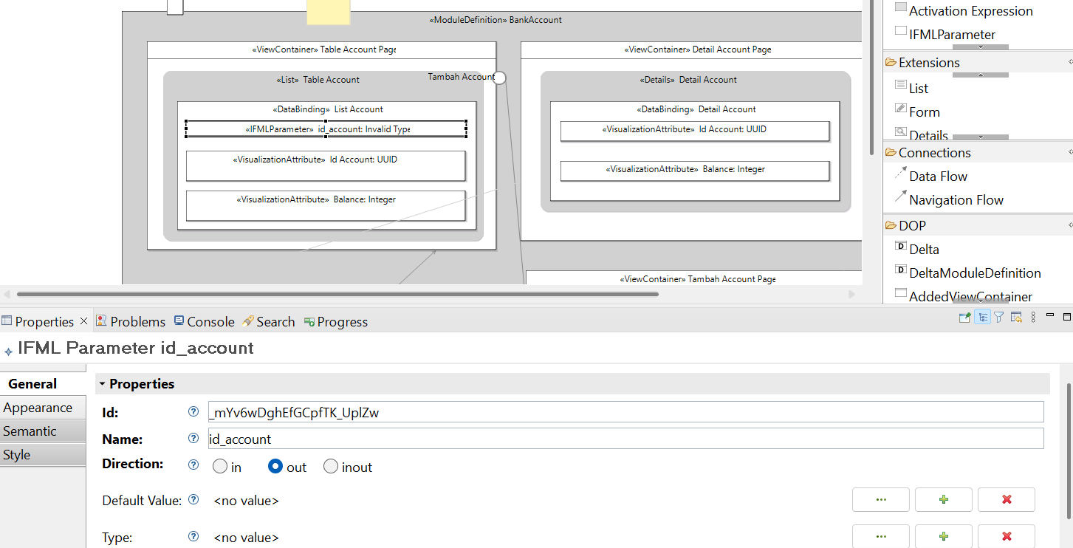The height and width of the screenshot is (548, 1073).
Task: Click Default Value red delete button
Action: (x=1007, y=499)
